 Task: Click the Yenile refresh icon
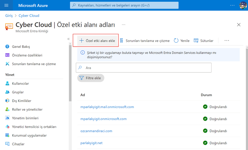coord(176,41)
